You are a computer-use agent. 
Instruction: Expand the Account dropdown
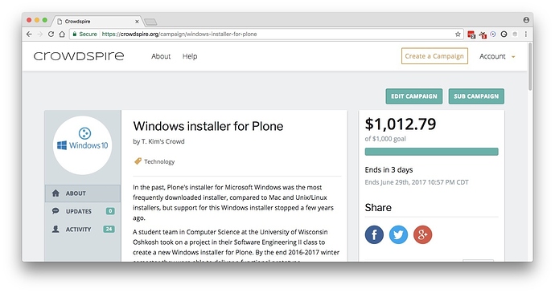(x=497, y=56)
